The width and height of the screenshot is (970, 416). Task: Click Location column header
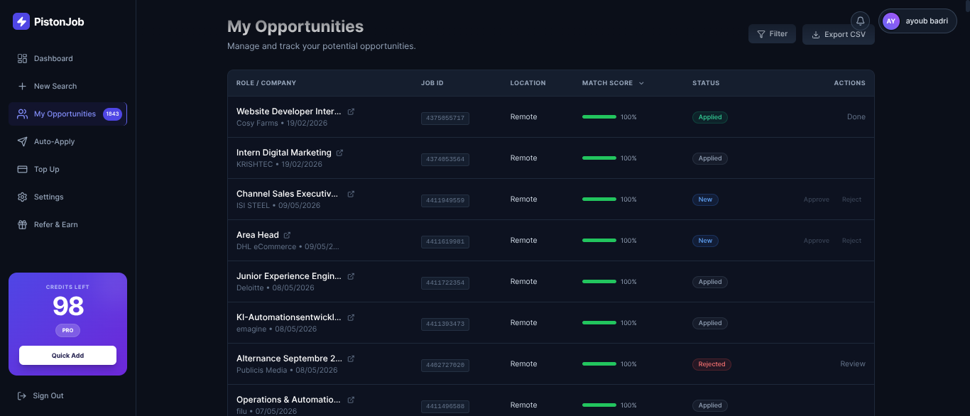coord(528,83)
